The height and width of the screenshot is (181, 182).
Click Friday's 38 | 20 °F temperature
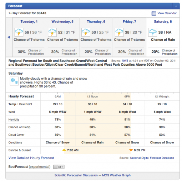(133, 32)
